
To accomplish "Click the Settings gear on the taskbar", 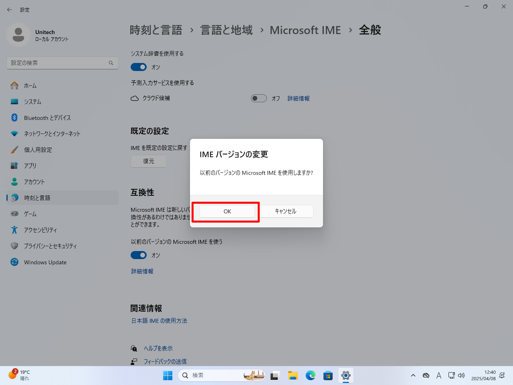I will (346, 375).
